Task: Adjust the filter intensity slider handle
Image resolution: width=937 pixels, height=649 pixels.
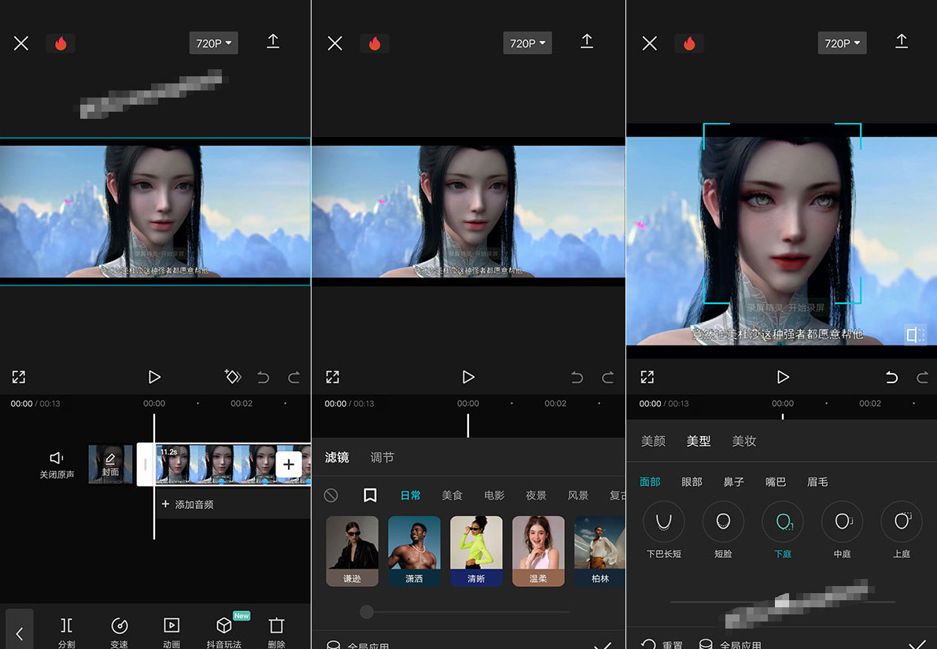Action: pyautogui.click(x=367, y=611)
